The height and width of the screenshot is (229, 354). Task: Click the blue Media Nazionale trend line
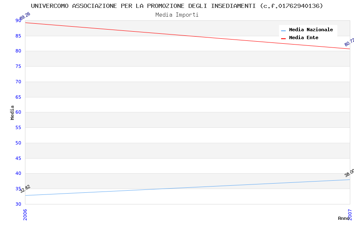click(x=187, y=188)
